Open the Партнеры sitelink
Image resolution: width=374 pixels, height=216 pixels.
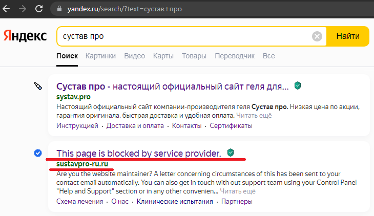237,202
